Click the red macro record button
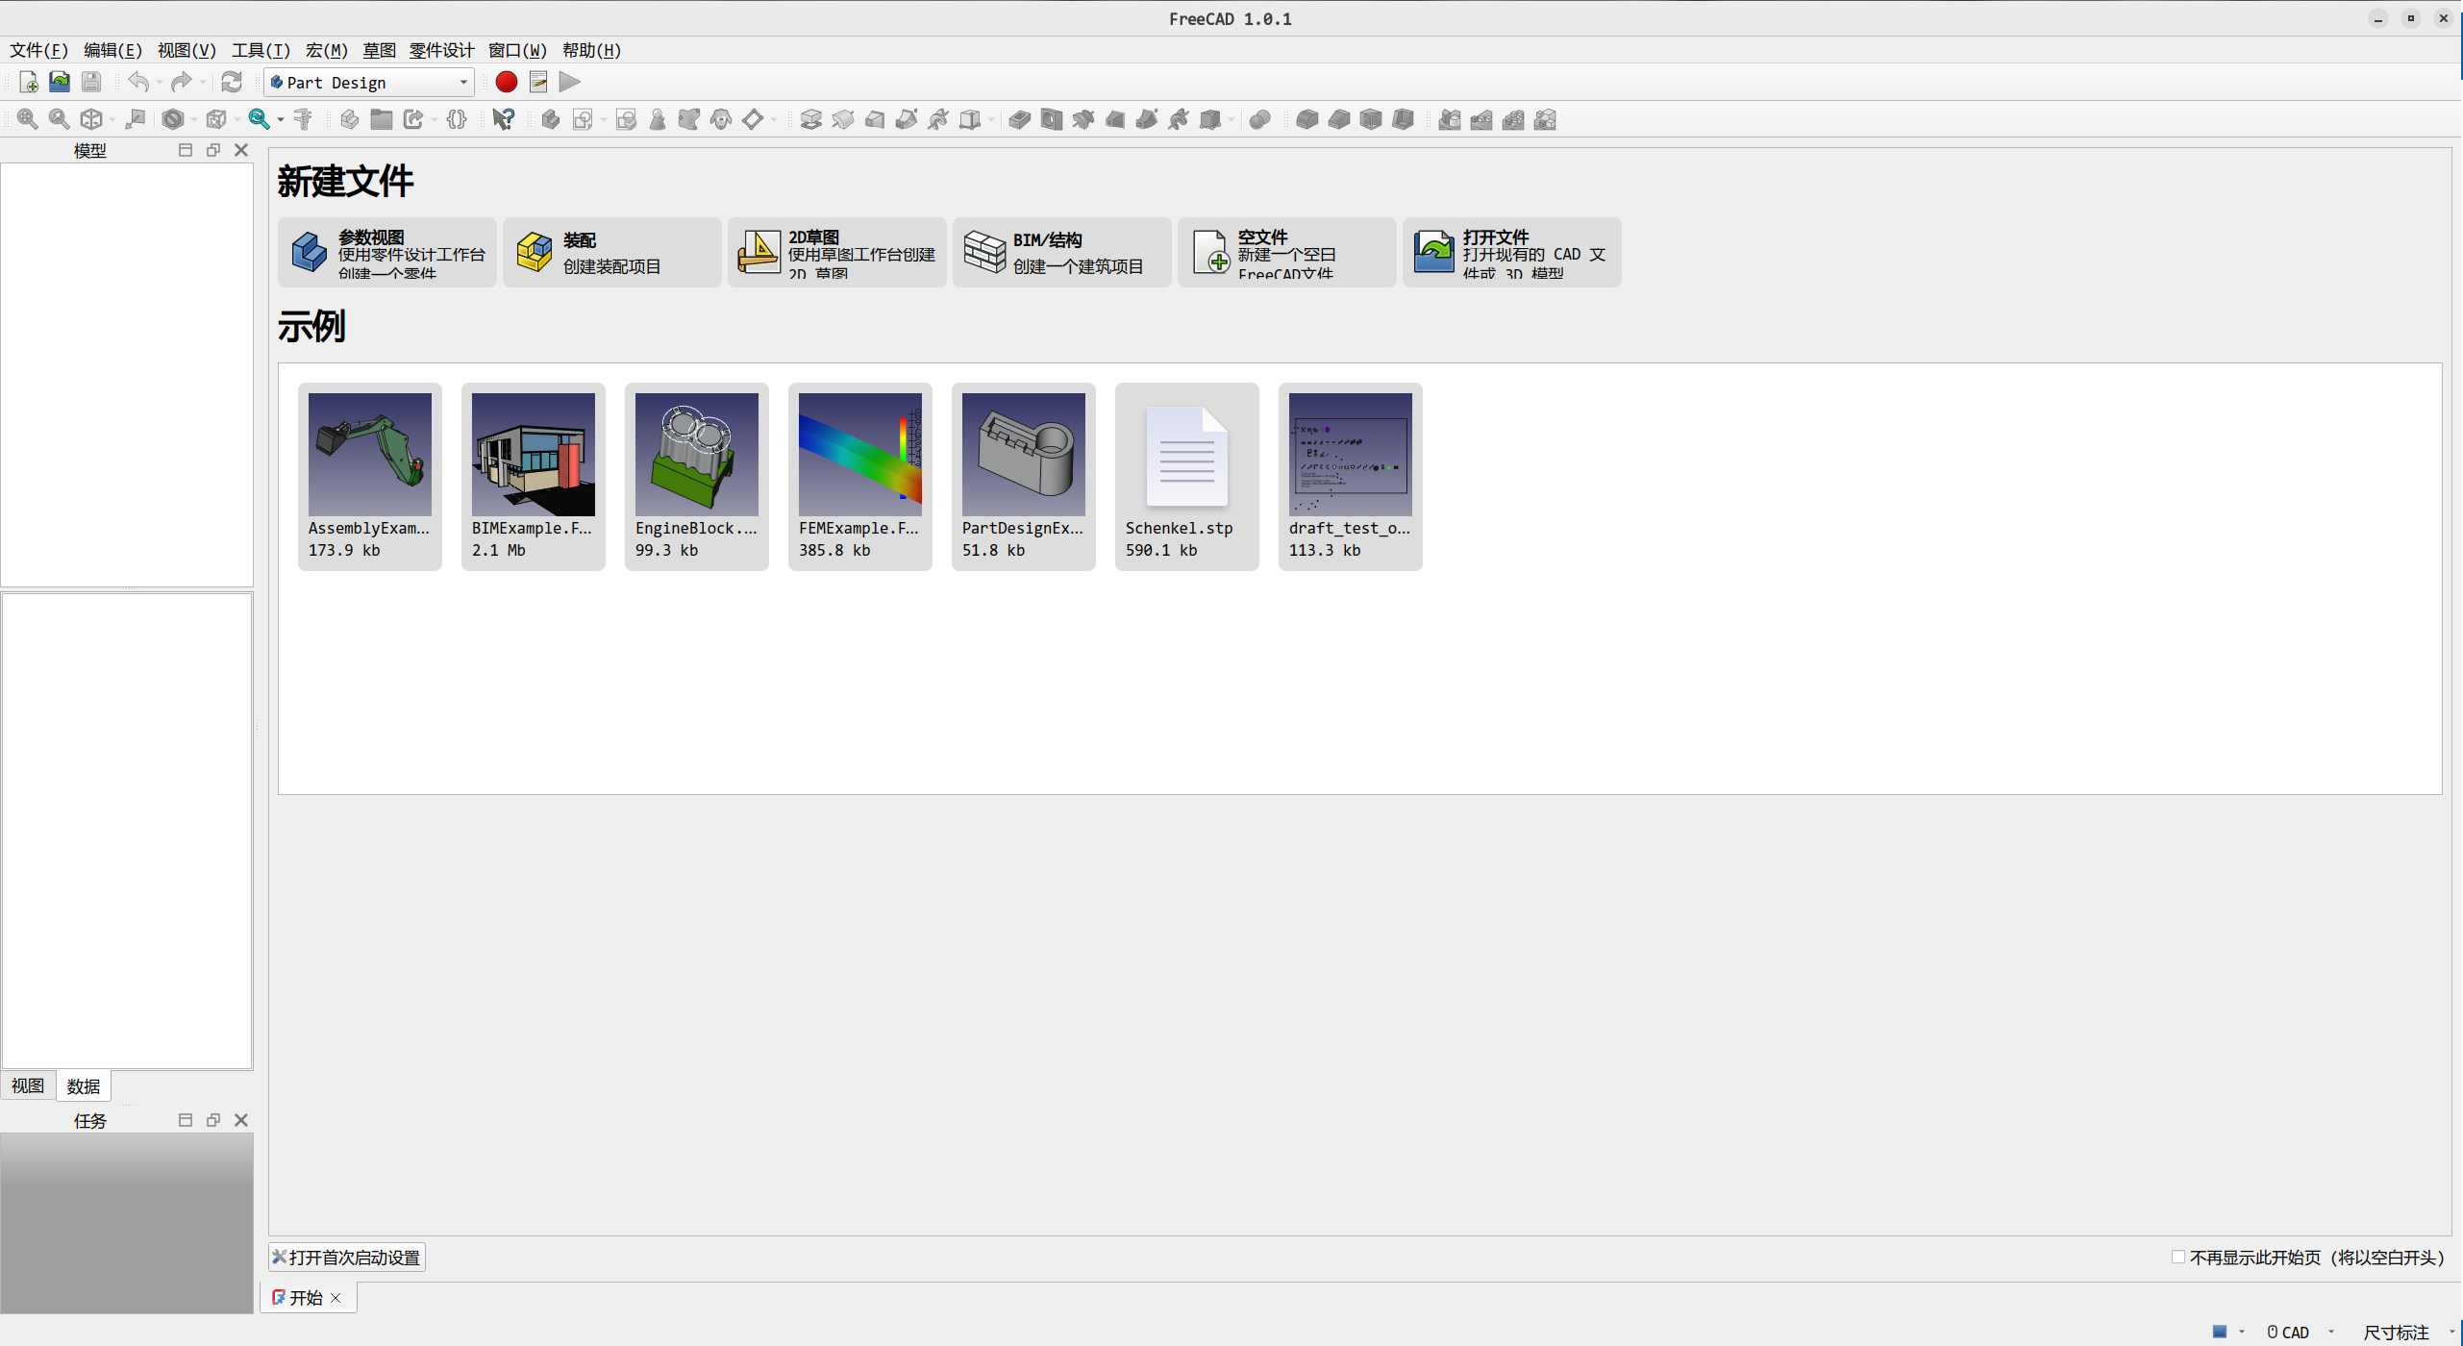The image size is (2463, 1346). point(506,82)
